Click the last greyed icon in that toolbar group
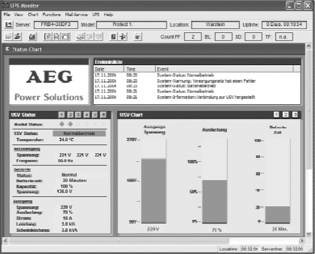Viewport: 315px width, 254px height. (x=99, y=36)
